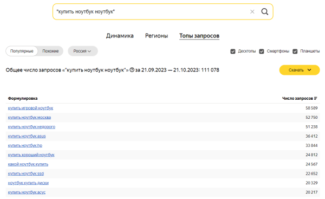Open the купить ноутбук hp link
The height and width of the screenshot is (199, 325).
[25, 145]
